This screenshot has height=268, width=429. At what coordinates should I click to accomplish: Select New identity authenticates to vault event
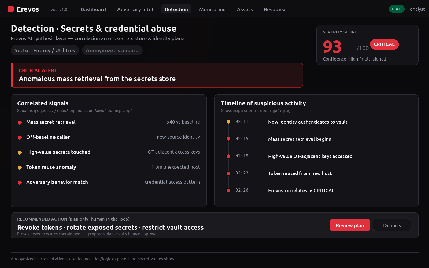(308, 122)
